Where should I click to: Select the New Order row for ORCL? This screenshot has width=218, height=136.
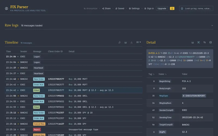coord(74,96)
